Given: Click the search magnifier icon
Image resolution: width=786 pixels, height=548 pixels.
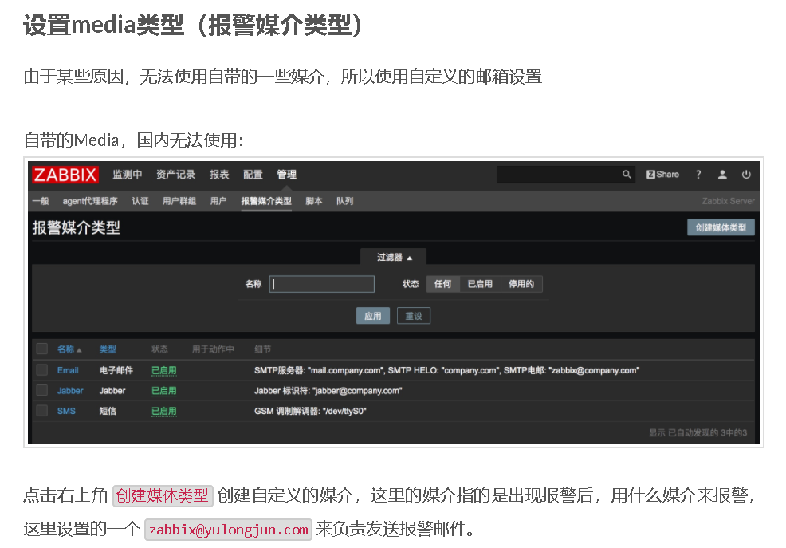Looking at the screenshot, I should [627, 175].
